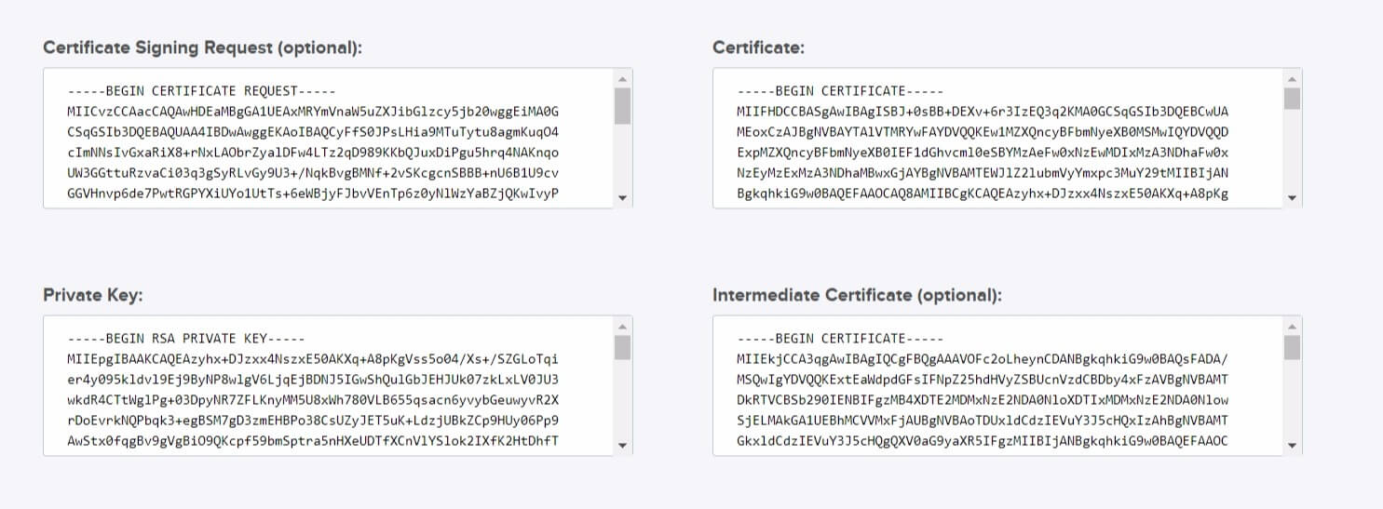Click the "Certificate Signing Request (optional):" label

pos(202,47)
